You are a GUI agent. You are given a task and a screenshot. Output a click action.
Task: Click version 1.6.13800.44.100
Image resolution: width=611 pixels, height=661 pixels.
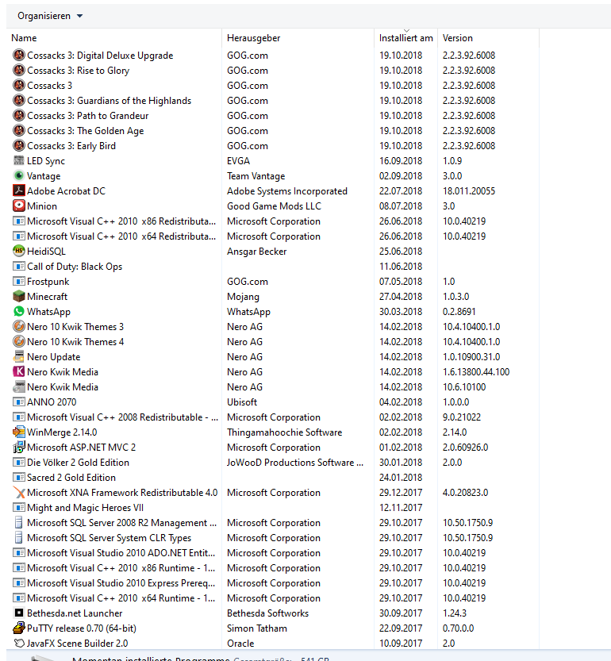476,372
